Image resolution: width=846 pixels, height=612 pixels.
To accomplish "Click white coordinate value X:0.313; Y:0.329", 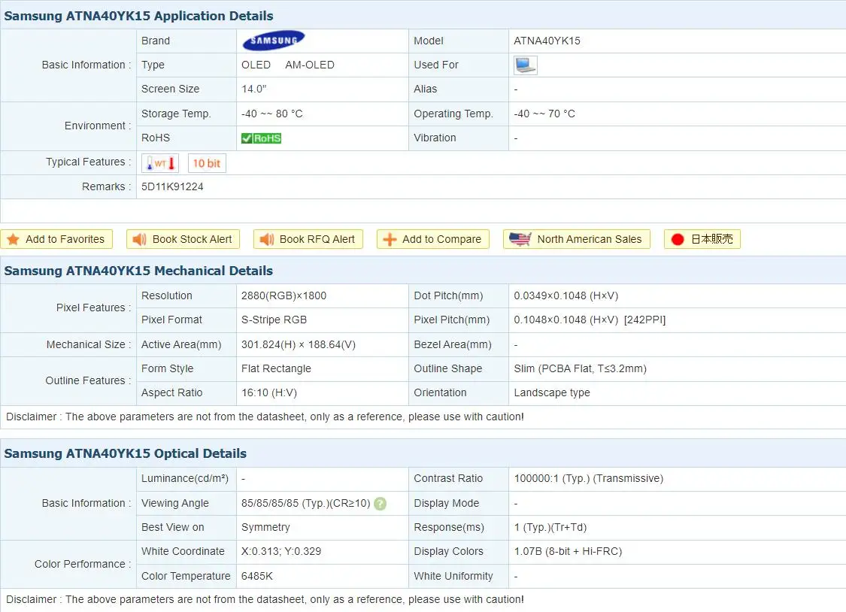I will [281, 552].
